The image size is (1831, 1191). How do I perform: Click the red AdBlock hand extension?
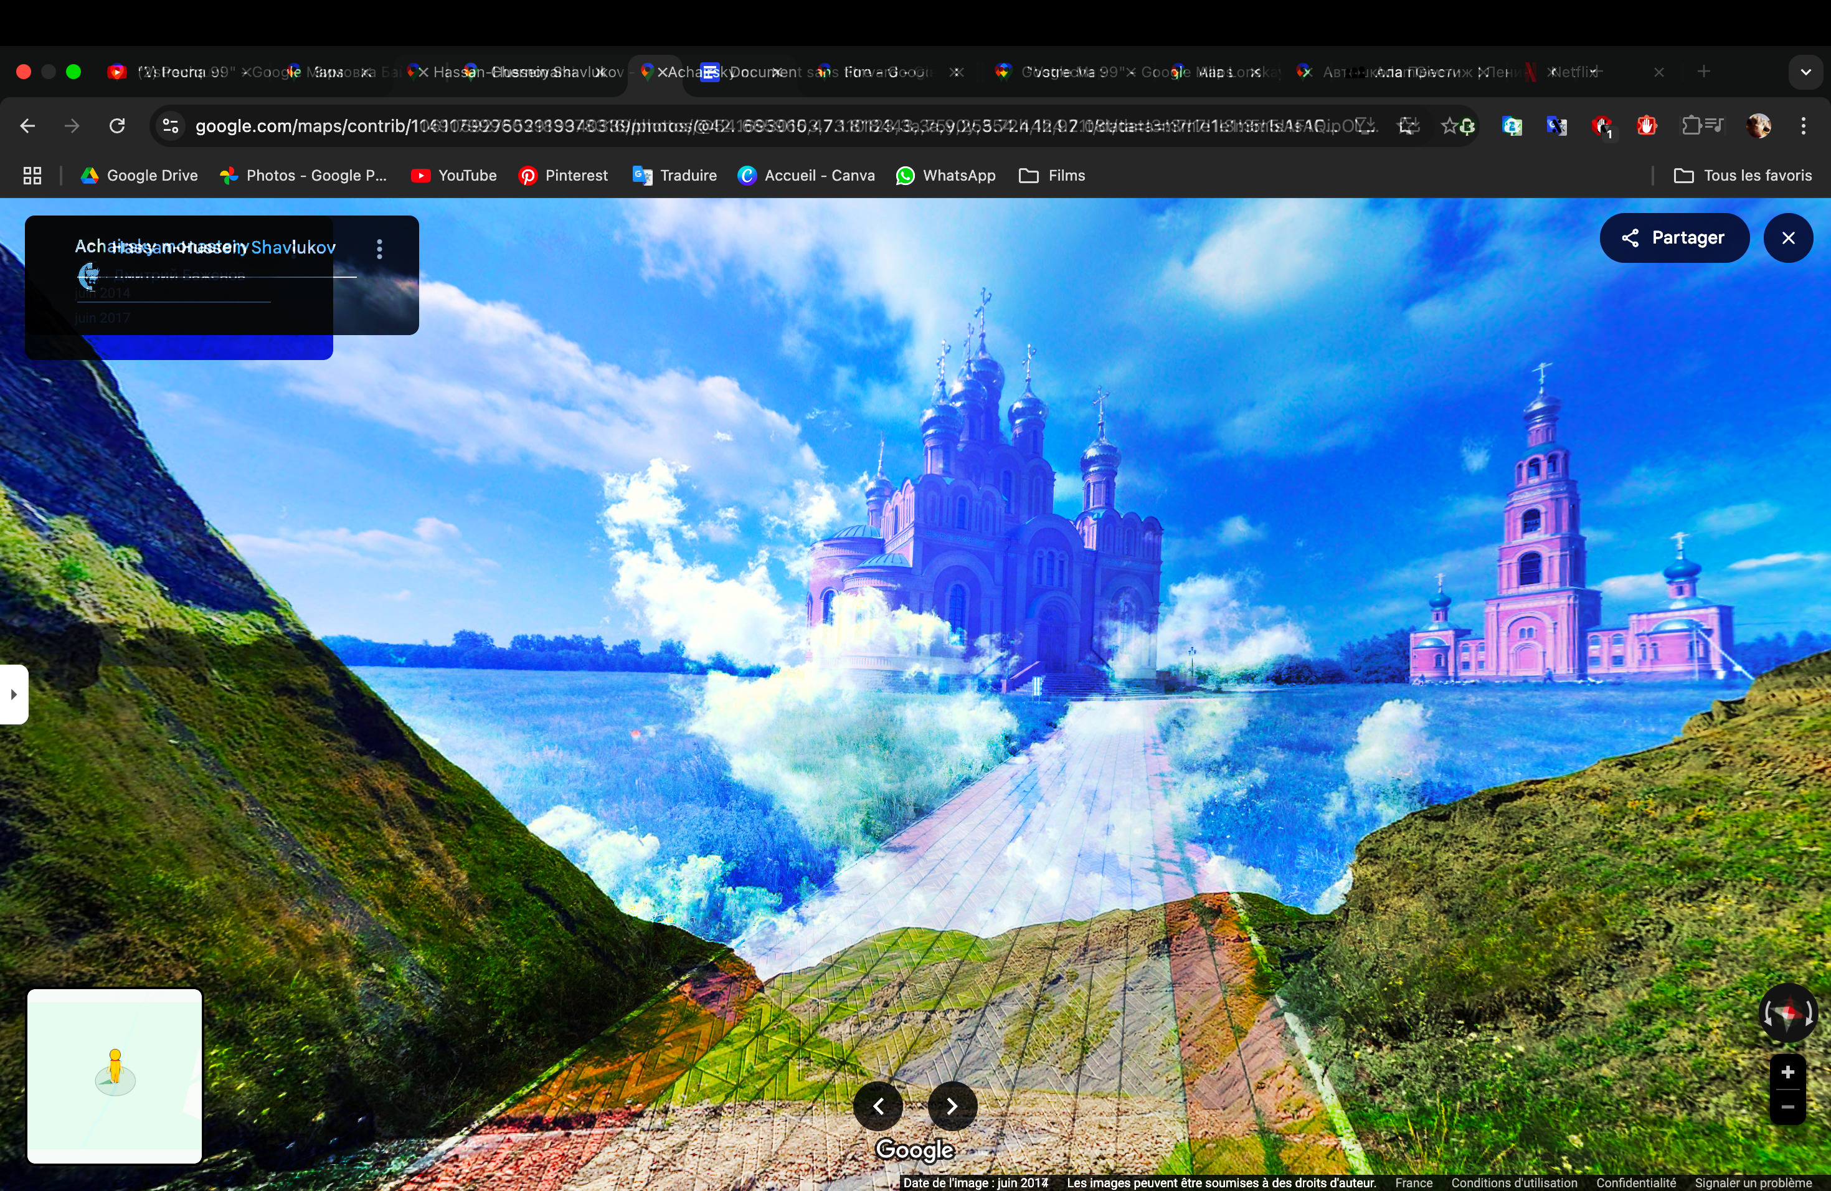pyautogui.click(x=1647, y=126)
